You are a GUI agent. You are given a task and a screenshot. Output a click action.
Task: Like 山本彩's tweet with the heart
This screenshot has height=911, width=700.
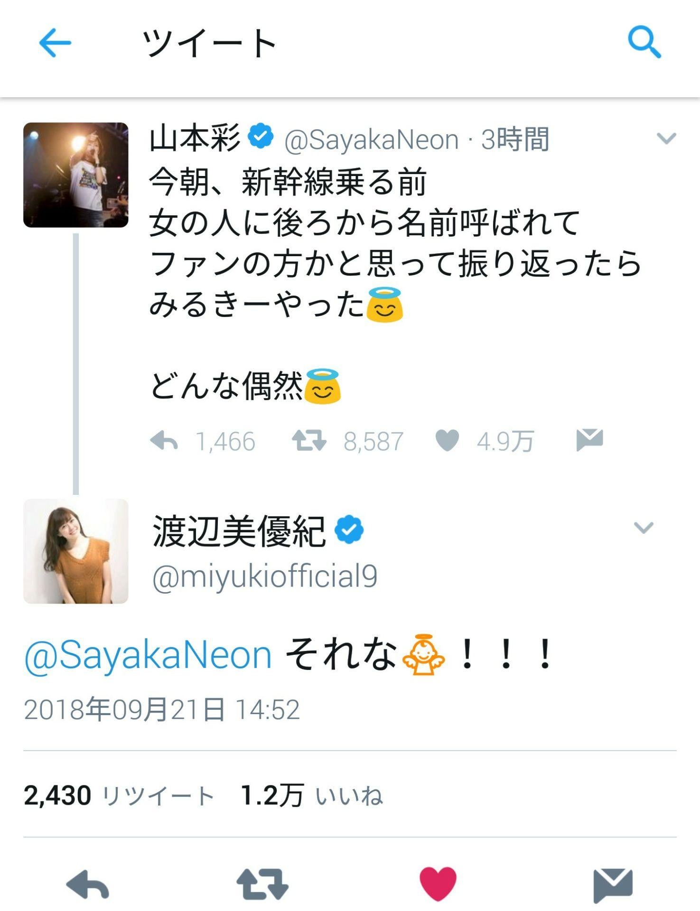pyautogui.click(x=445, y=441)
